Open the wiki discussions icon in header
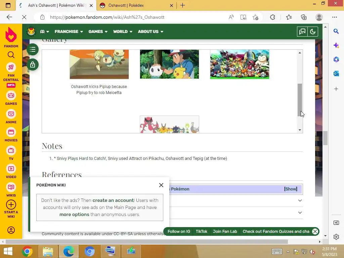 (302, 32)
